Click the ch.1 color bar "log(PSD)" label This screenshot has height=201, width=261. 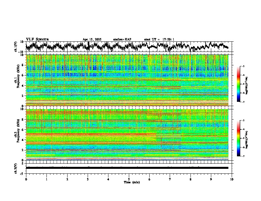pos(246,85)
